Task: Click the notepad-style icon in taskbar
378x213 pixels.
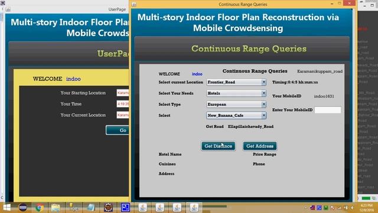Action: point(91,208)
